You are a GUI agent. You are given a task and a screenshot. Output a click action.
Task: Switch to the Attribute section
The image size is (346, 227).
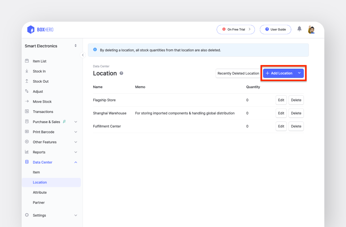pyautogui.click(x=40, y=192)
